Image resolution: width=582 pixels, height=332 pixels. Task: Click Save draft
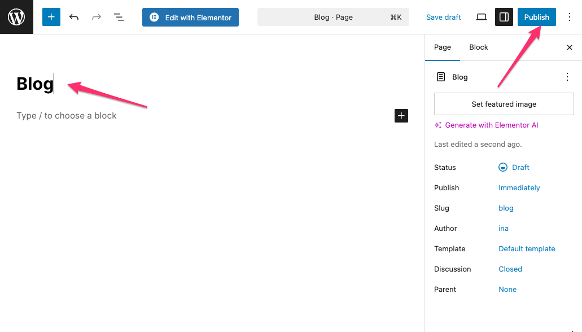tap(443, 17)
